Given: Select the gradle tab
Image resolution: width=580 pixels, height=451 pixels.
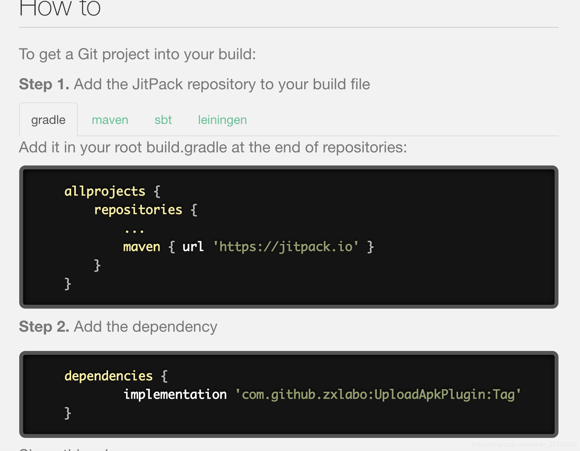Looking at the screenshot, I should (x=48, y=120).
